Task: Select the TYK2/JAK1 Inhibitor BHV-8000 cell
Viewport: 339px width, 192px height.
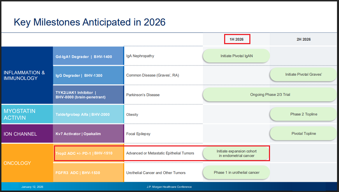Action: pos(88,95)
